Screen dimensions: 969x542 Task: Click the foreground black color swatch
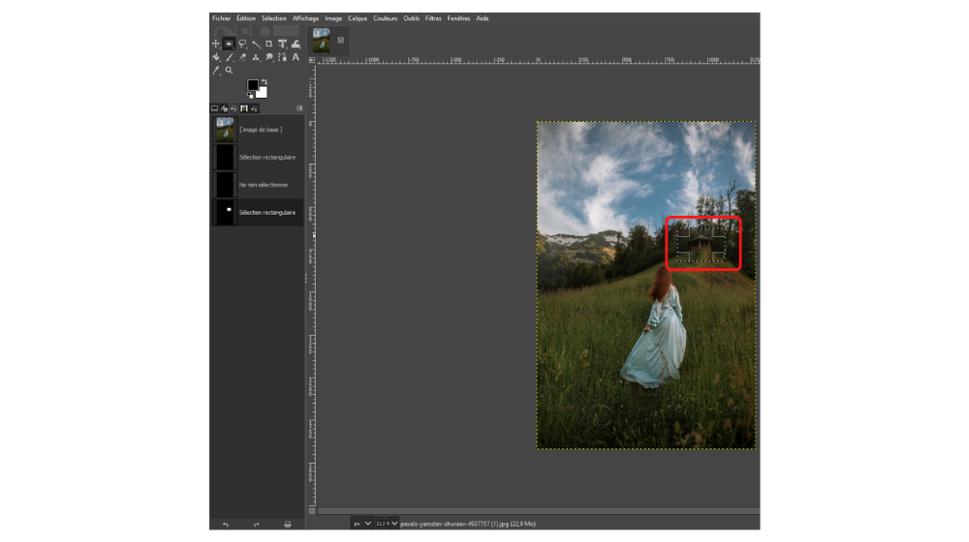(252, 84)
